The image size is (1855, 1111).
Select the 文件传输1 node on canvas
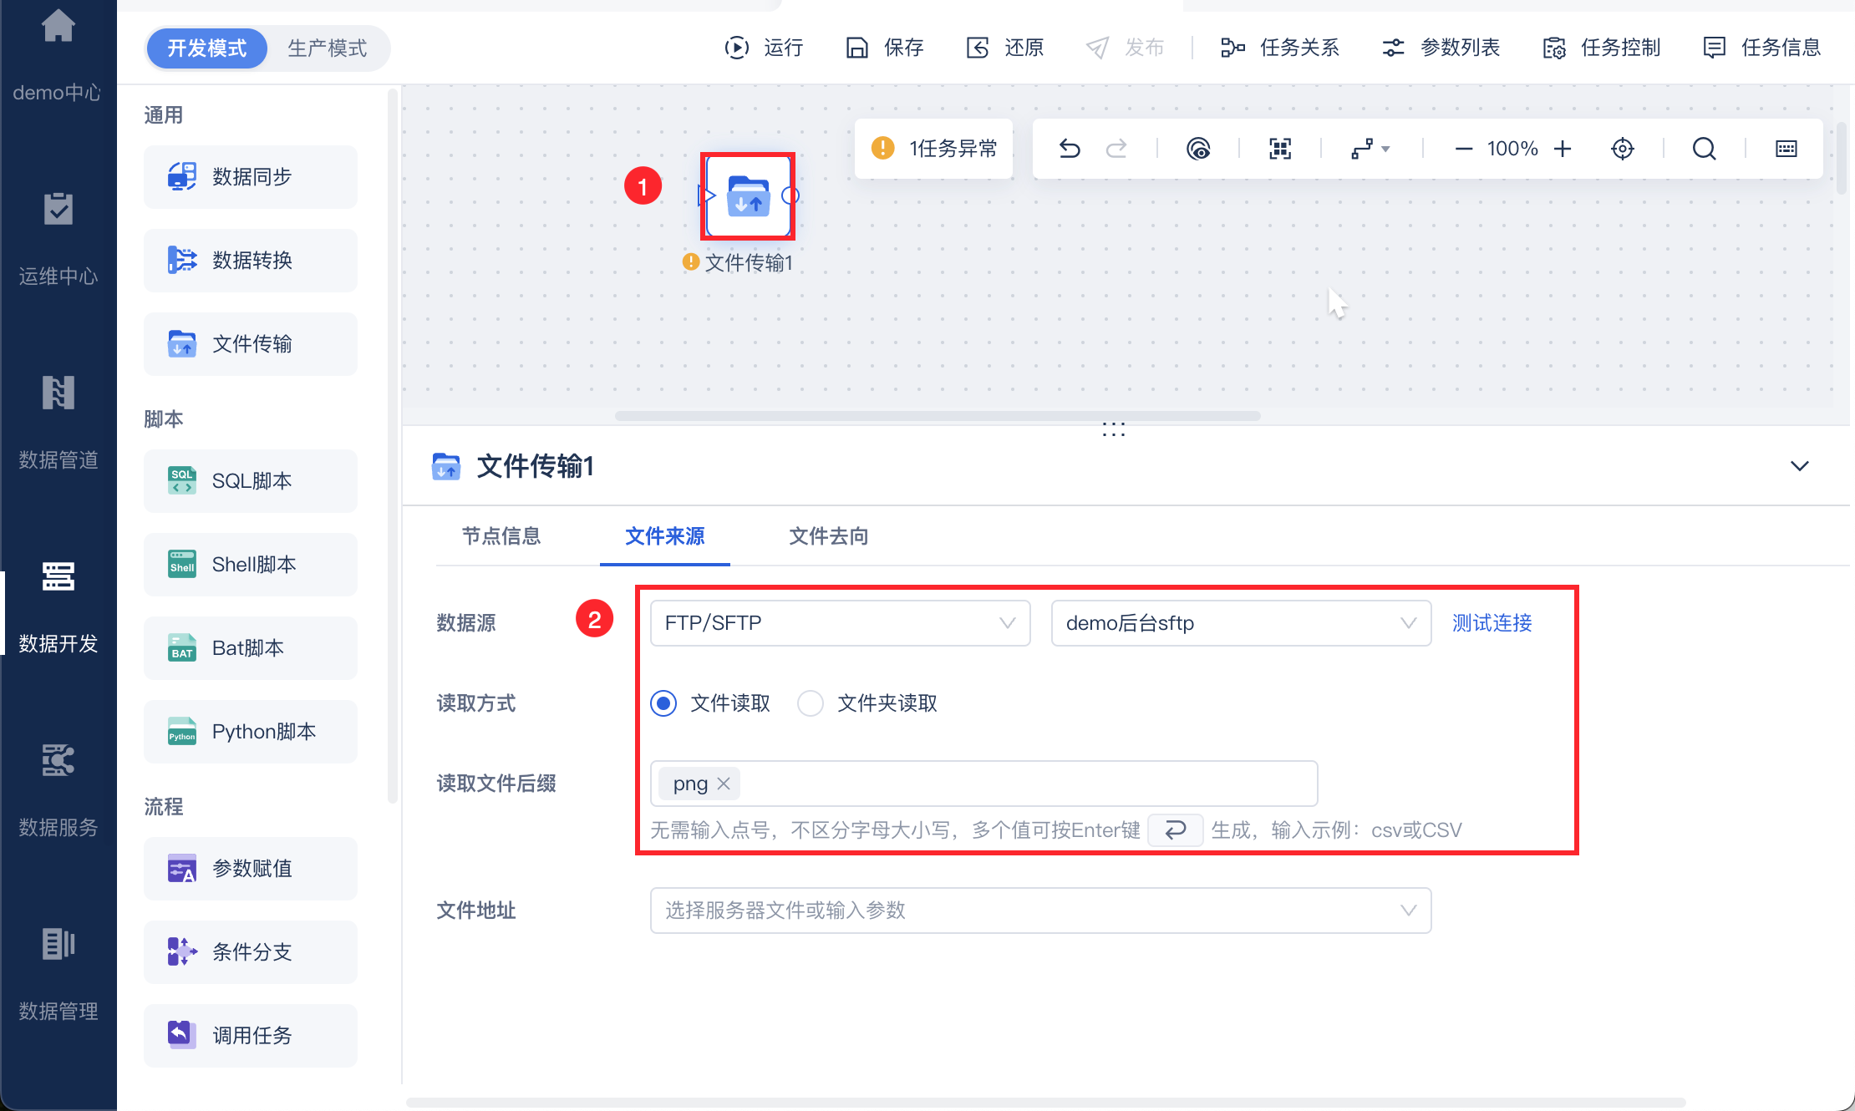pos(748,196)
